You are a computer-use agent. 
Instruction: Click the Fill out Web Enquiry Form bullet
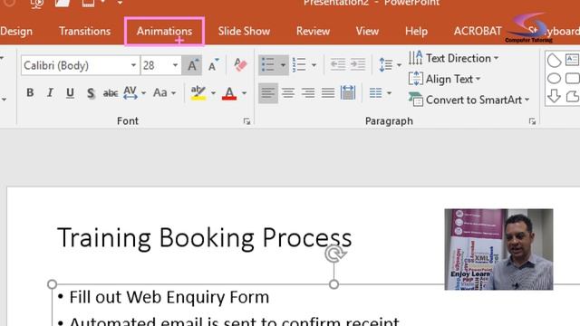pyautogui.click(x=169, y=297)
